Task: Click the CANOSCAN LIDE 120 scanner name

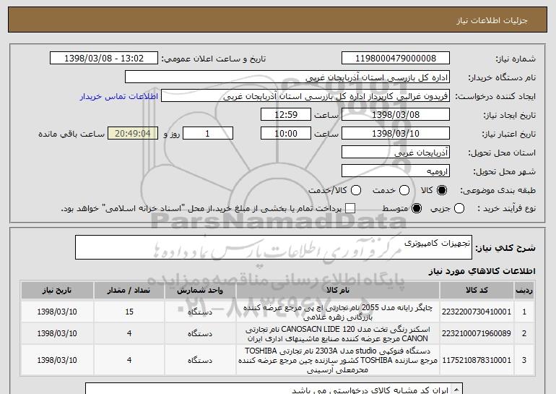Action: (338, 334)
